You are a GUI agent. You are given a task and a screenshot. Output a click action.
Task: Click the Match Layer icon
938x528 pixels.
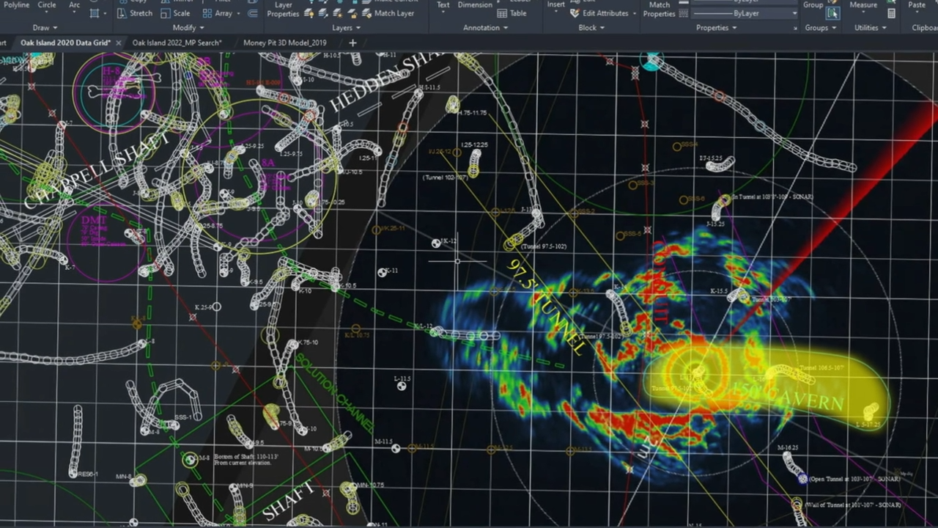[366, 13]
